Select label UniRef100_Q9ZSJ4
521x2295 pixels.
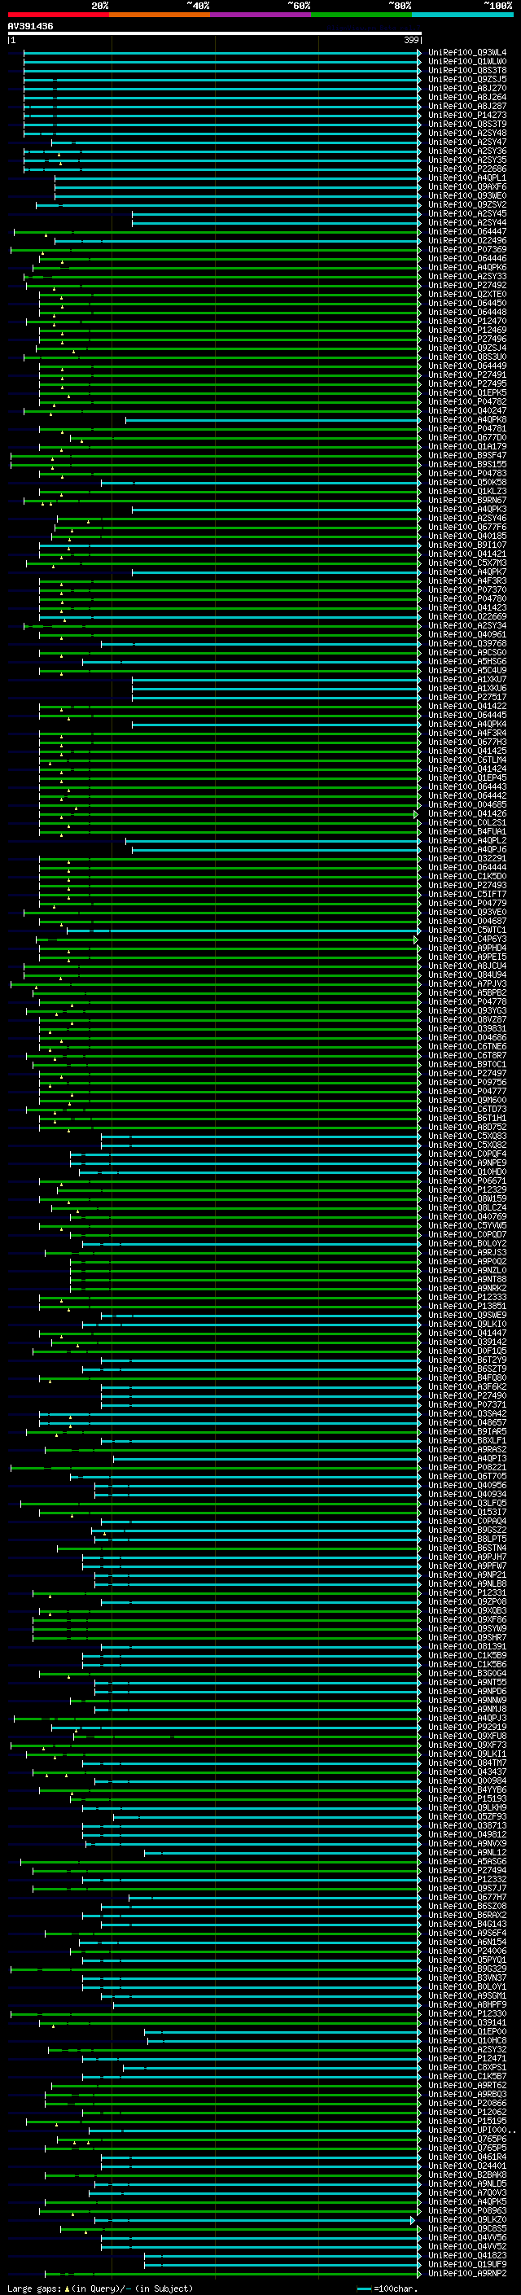tap(467, 348)
